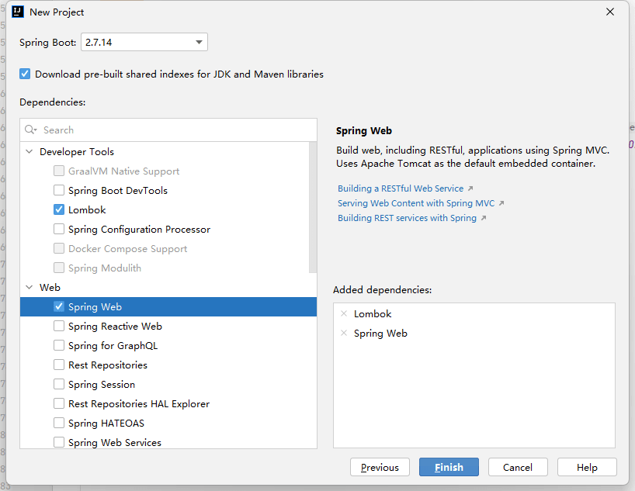635x491 pixels.
Task: Enable Spring Boot DevTools checkbox
Action: (59, 190)
